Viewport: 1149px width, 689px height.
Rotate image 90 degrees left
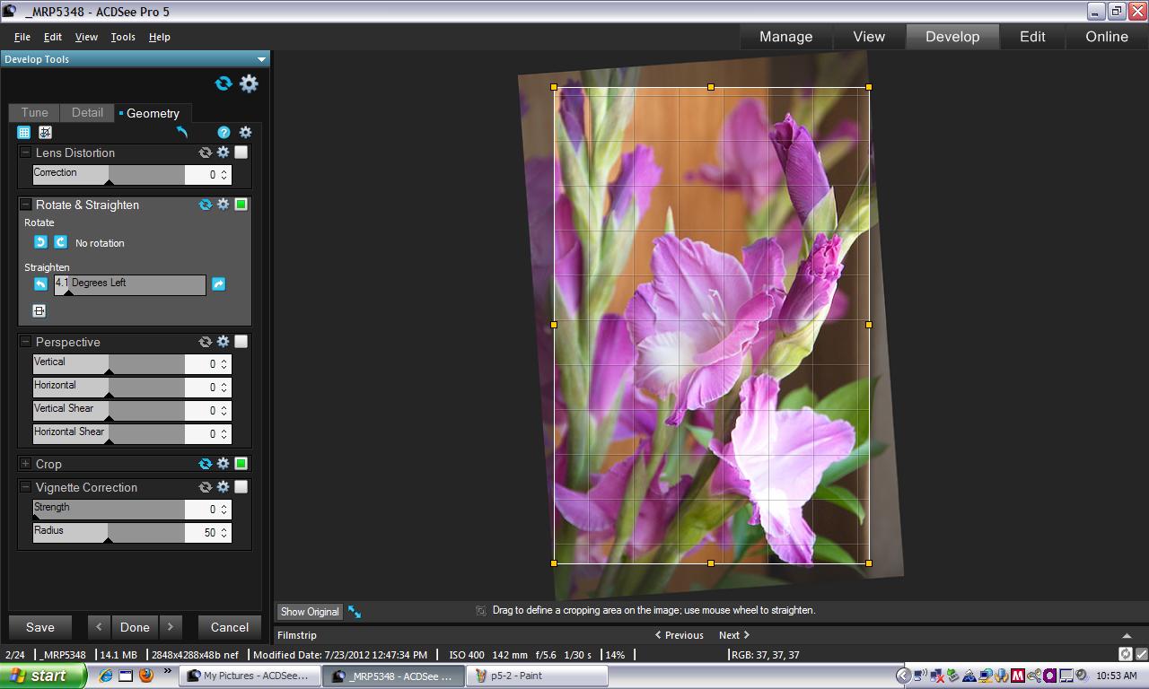point(40,242)
